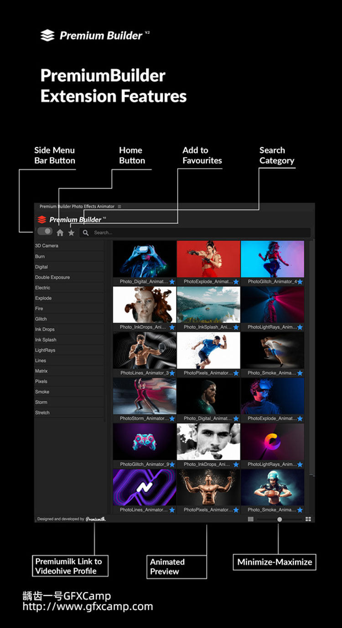
Task: Favourite the PhotoGlitch_Animator_9 star
Action: pos(172,464)
